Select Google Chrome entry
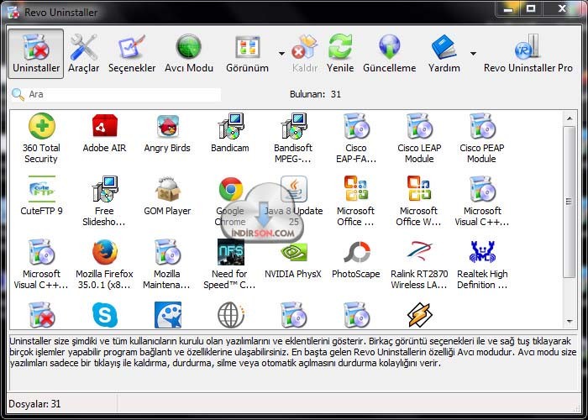This screenshot has width=588, height=420. [x=230, y=202]
